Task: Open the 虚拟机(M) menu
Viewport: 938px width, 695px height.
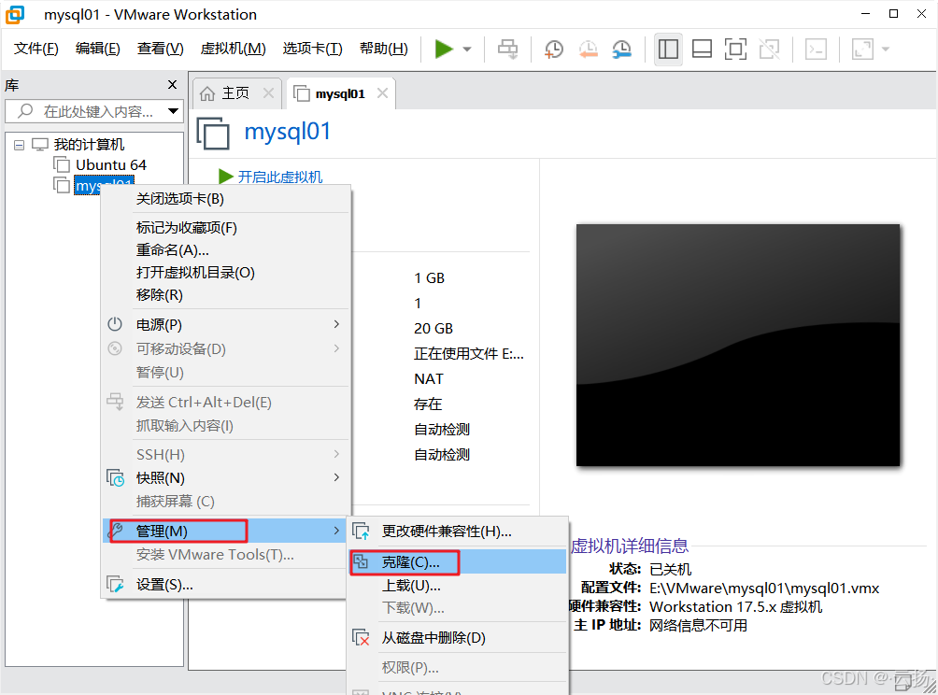Action: tap(233, 49)
